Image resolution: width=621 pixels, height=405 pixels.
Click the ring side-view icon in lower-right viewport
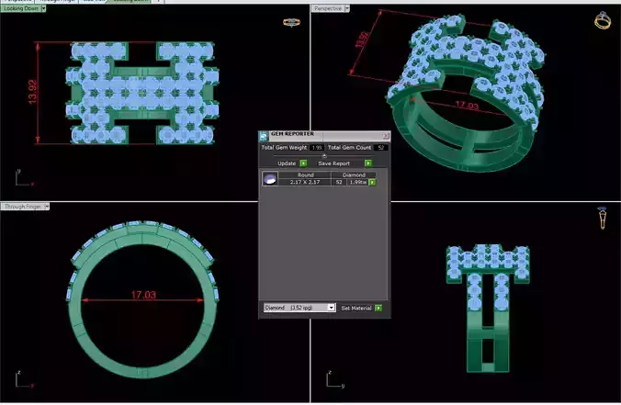[603, 218]
